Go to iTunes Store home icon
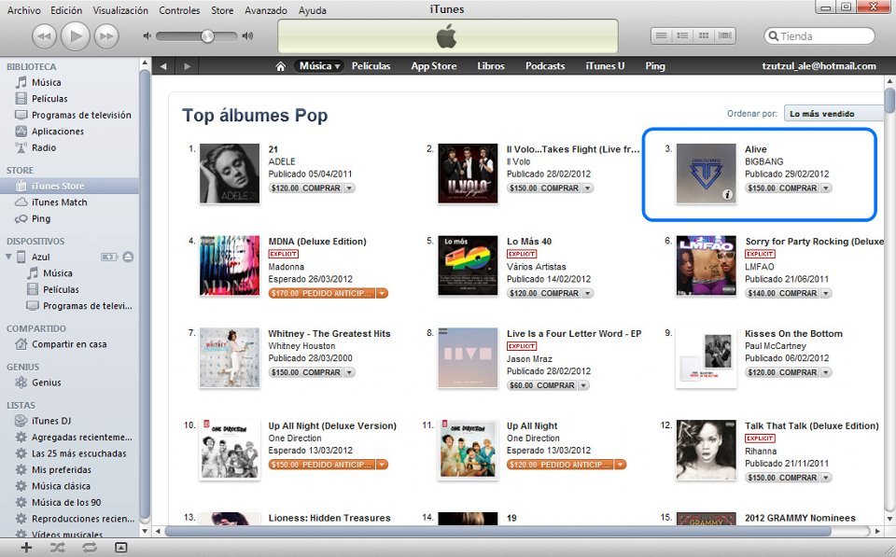Viewport: 896px width, 557px height. [x=280, y=66]
